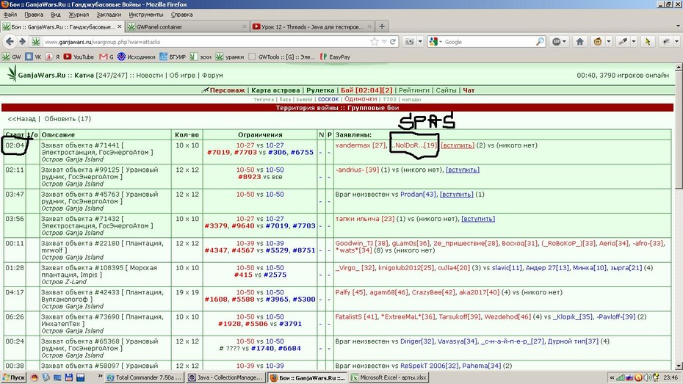Click the screenshot camera toolbar icon
This screenshot has width=683, height=384.
click(410, 42)
